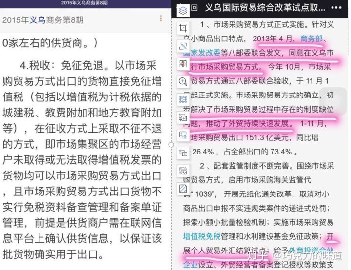Viewport: 351px width, 270px height.
Task: Activate the zoom-in magnifier icon
Action: [183, 81]
